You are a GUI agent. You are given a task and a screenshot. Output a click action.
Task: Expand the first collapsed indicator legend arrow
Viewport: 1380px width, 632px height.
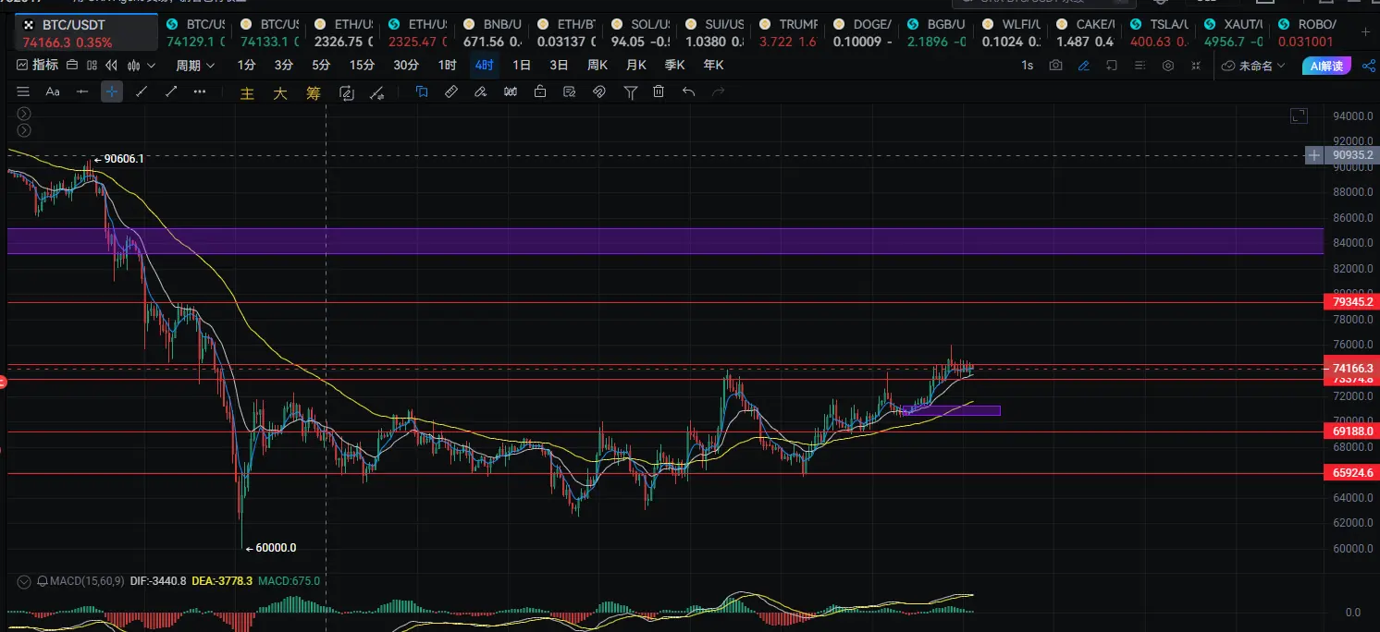(24, 114)
